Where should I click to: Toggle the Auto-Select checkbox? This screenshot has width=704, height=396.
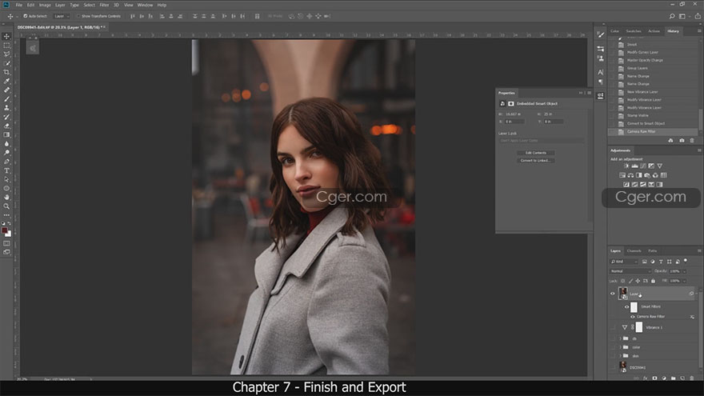pyautogui.click(x=26, y=16)
